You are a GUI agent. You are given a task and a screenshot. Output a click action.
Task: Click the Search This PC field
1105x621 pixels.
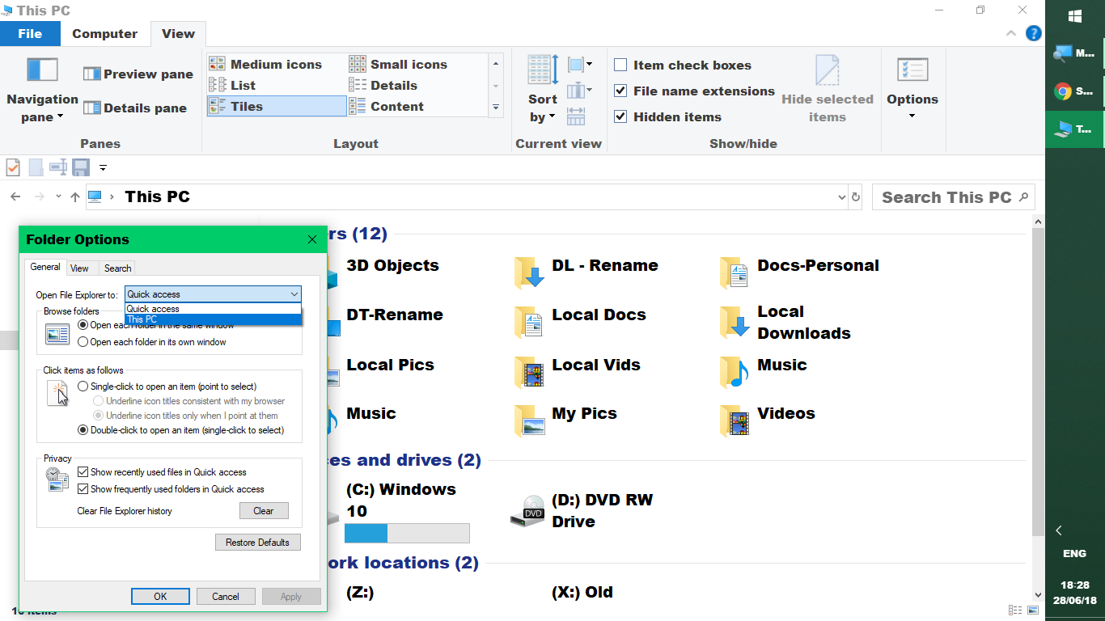953,196
